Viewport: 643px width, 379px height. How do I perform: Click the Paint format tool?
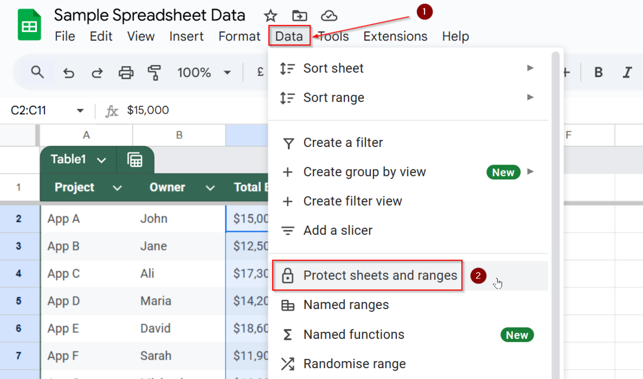coord(154,72)
